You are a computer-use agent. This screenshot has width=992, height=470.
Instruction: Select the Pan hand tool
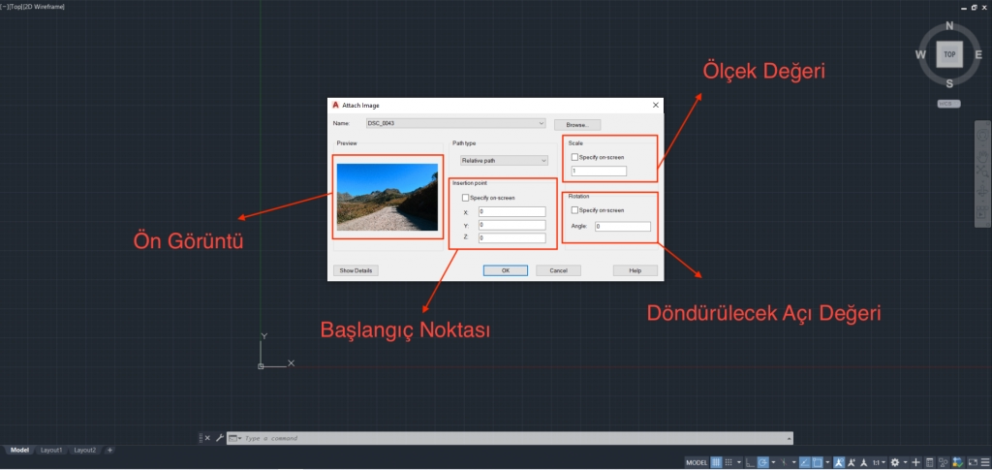pyautogui.click(x=982, y=156)
